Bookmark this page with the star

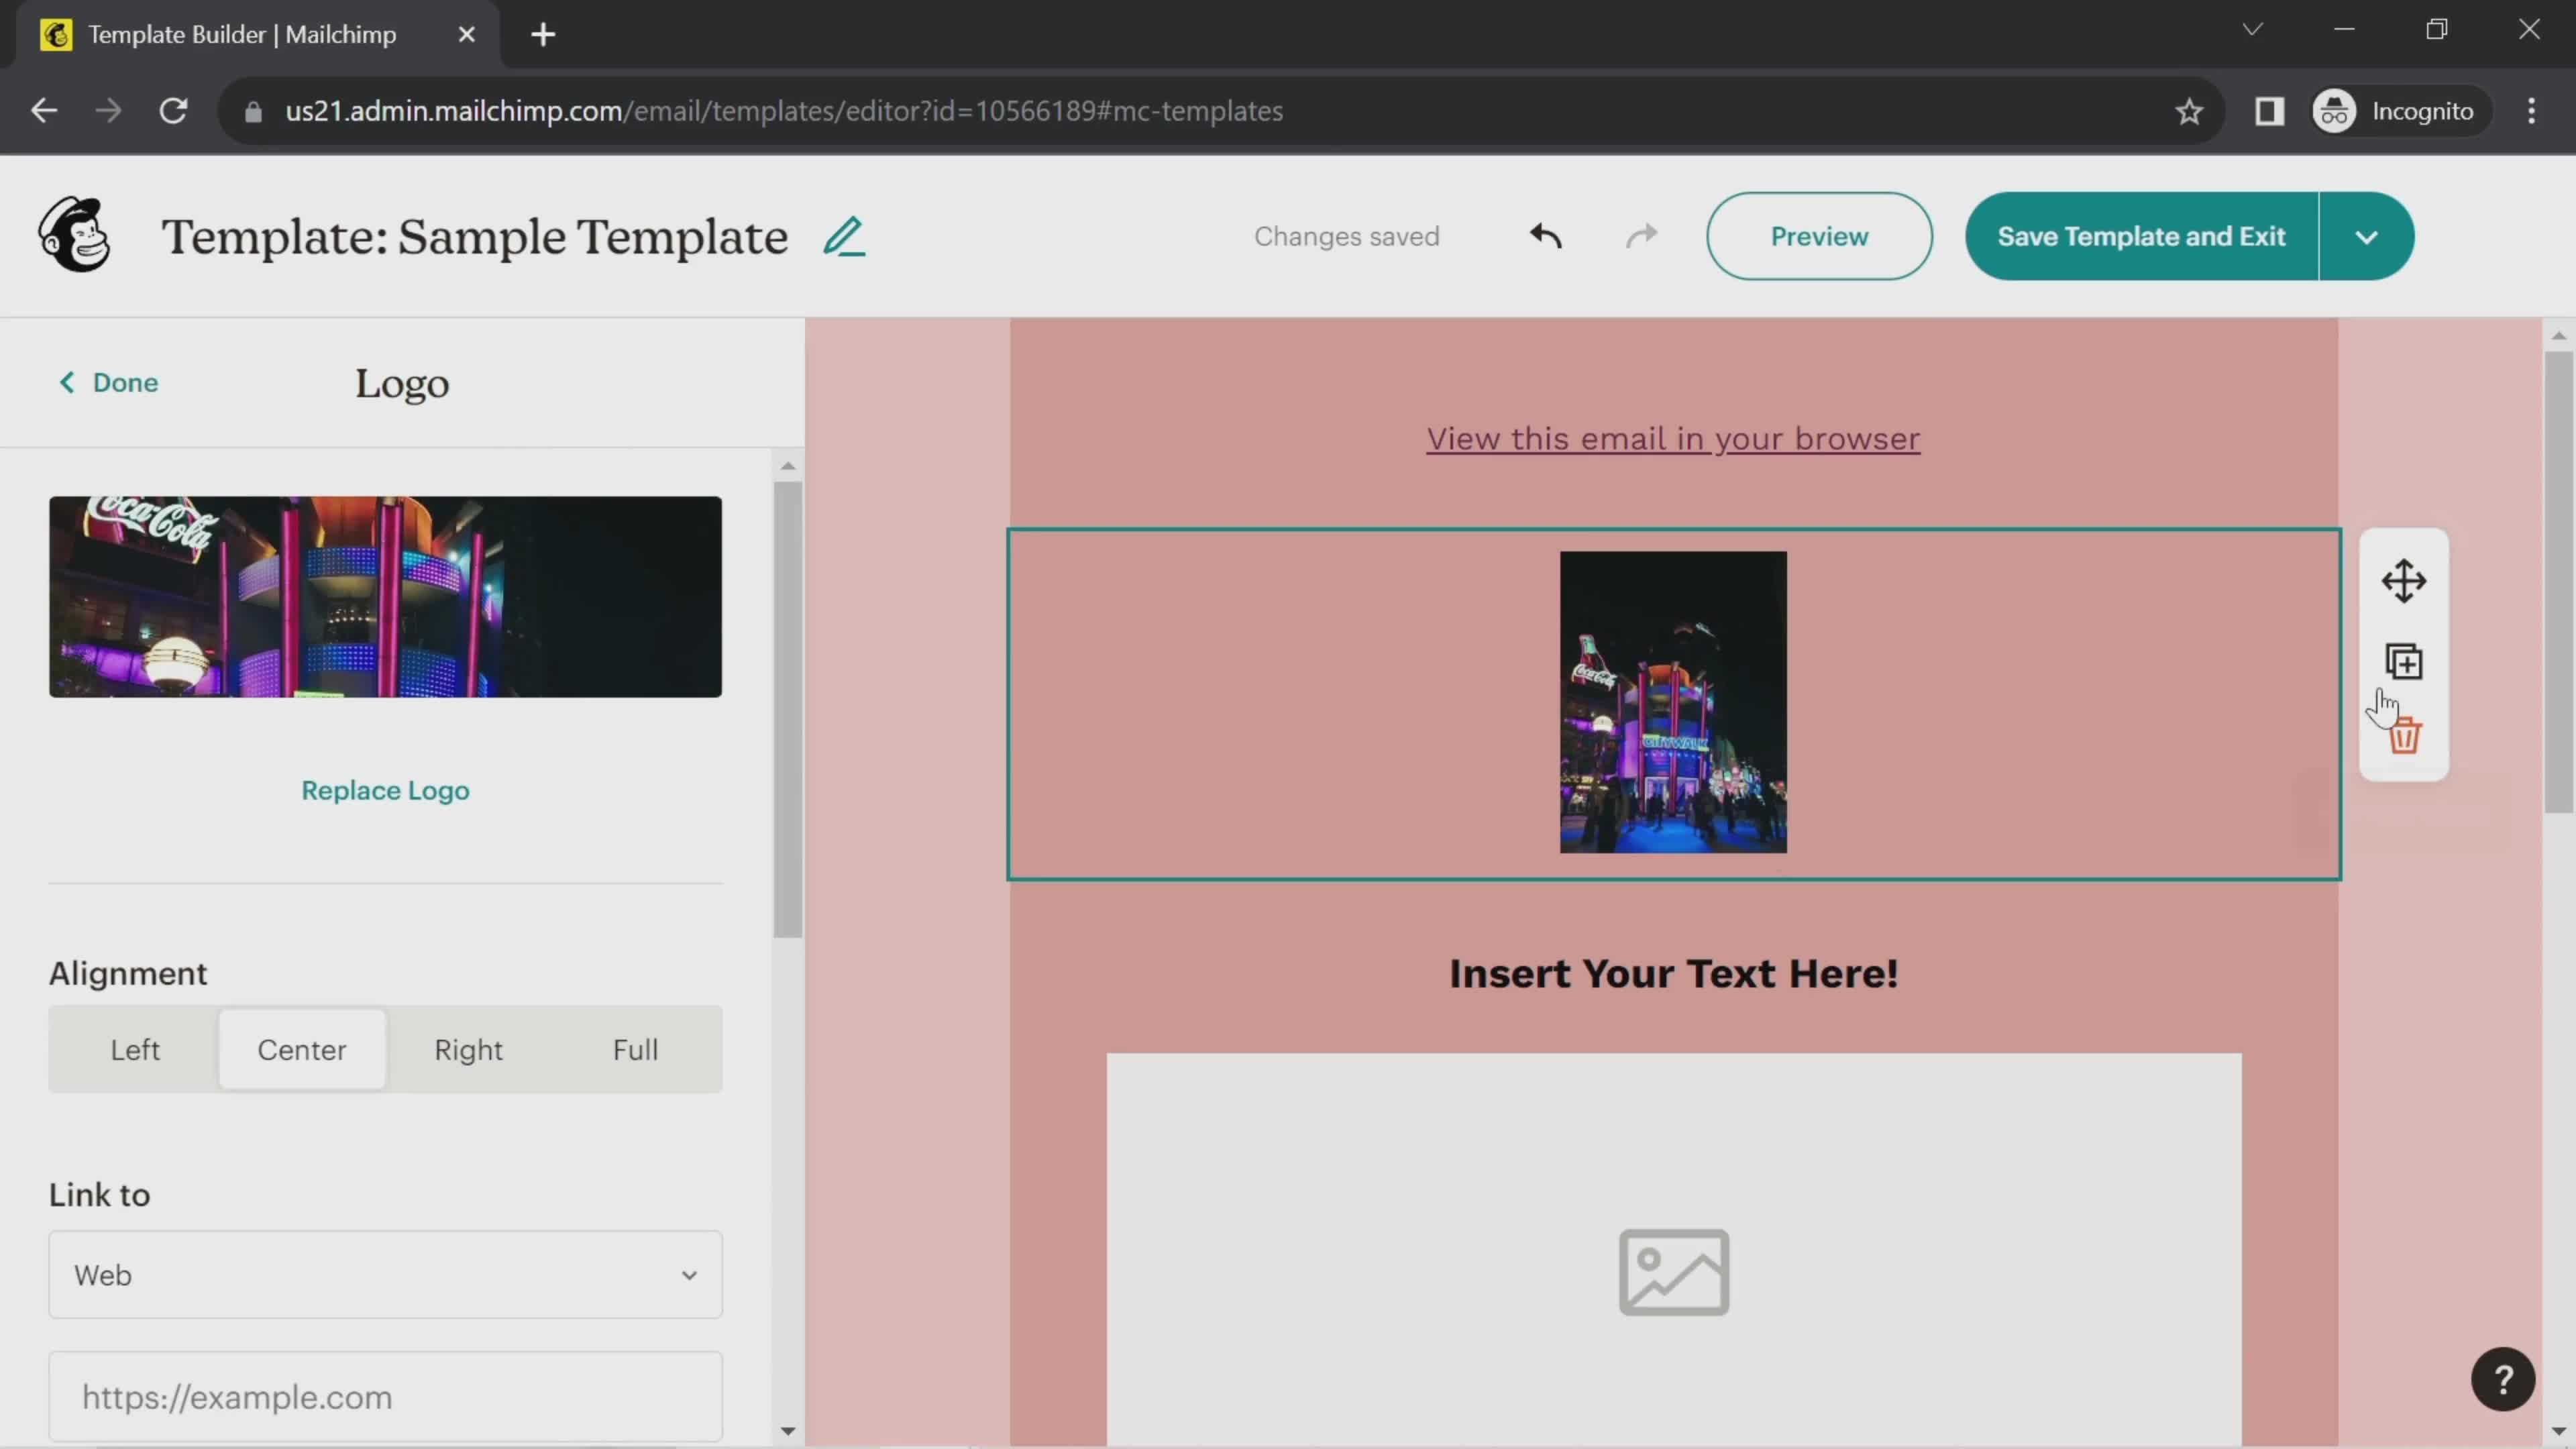point(2189,111)
